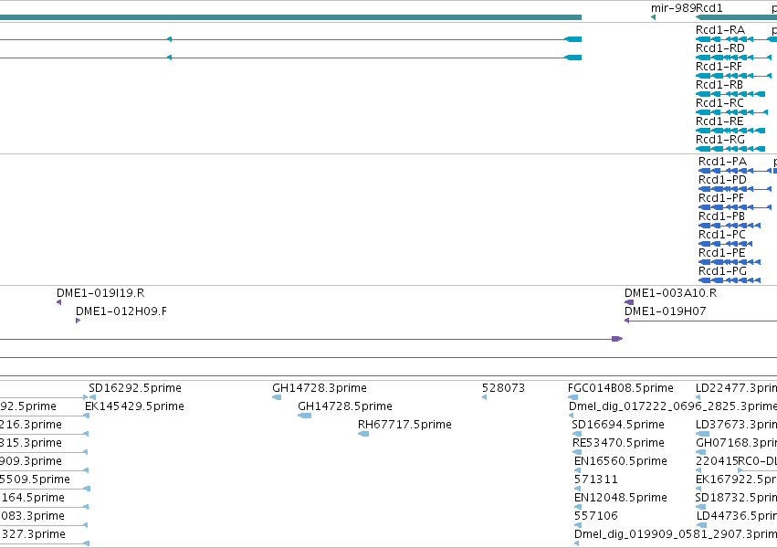
Task: Click the DME1-012H09.F arrow marker
Action: point(78,321)
